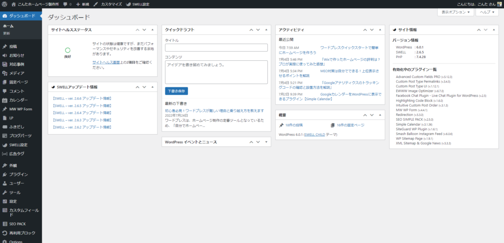Click the Posts pin icon in the sidebar
The height and width of the screenshot is (243, 504).
coord(5,47)
